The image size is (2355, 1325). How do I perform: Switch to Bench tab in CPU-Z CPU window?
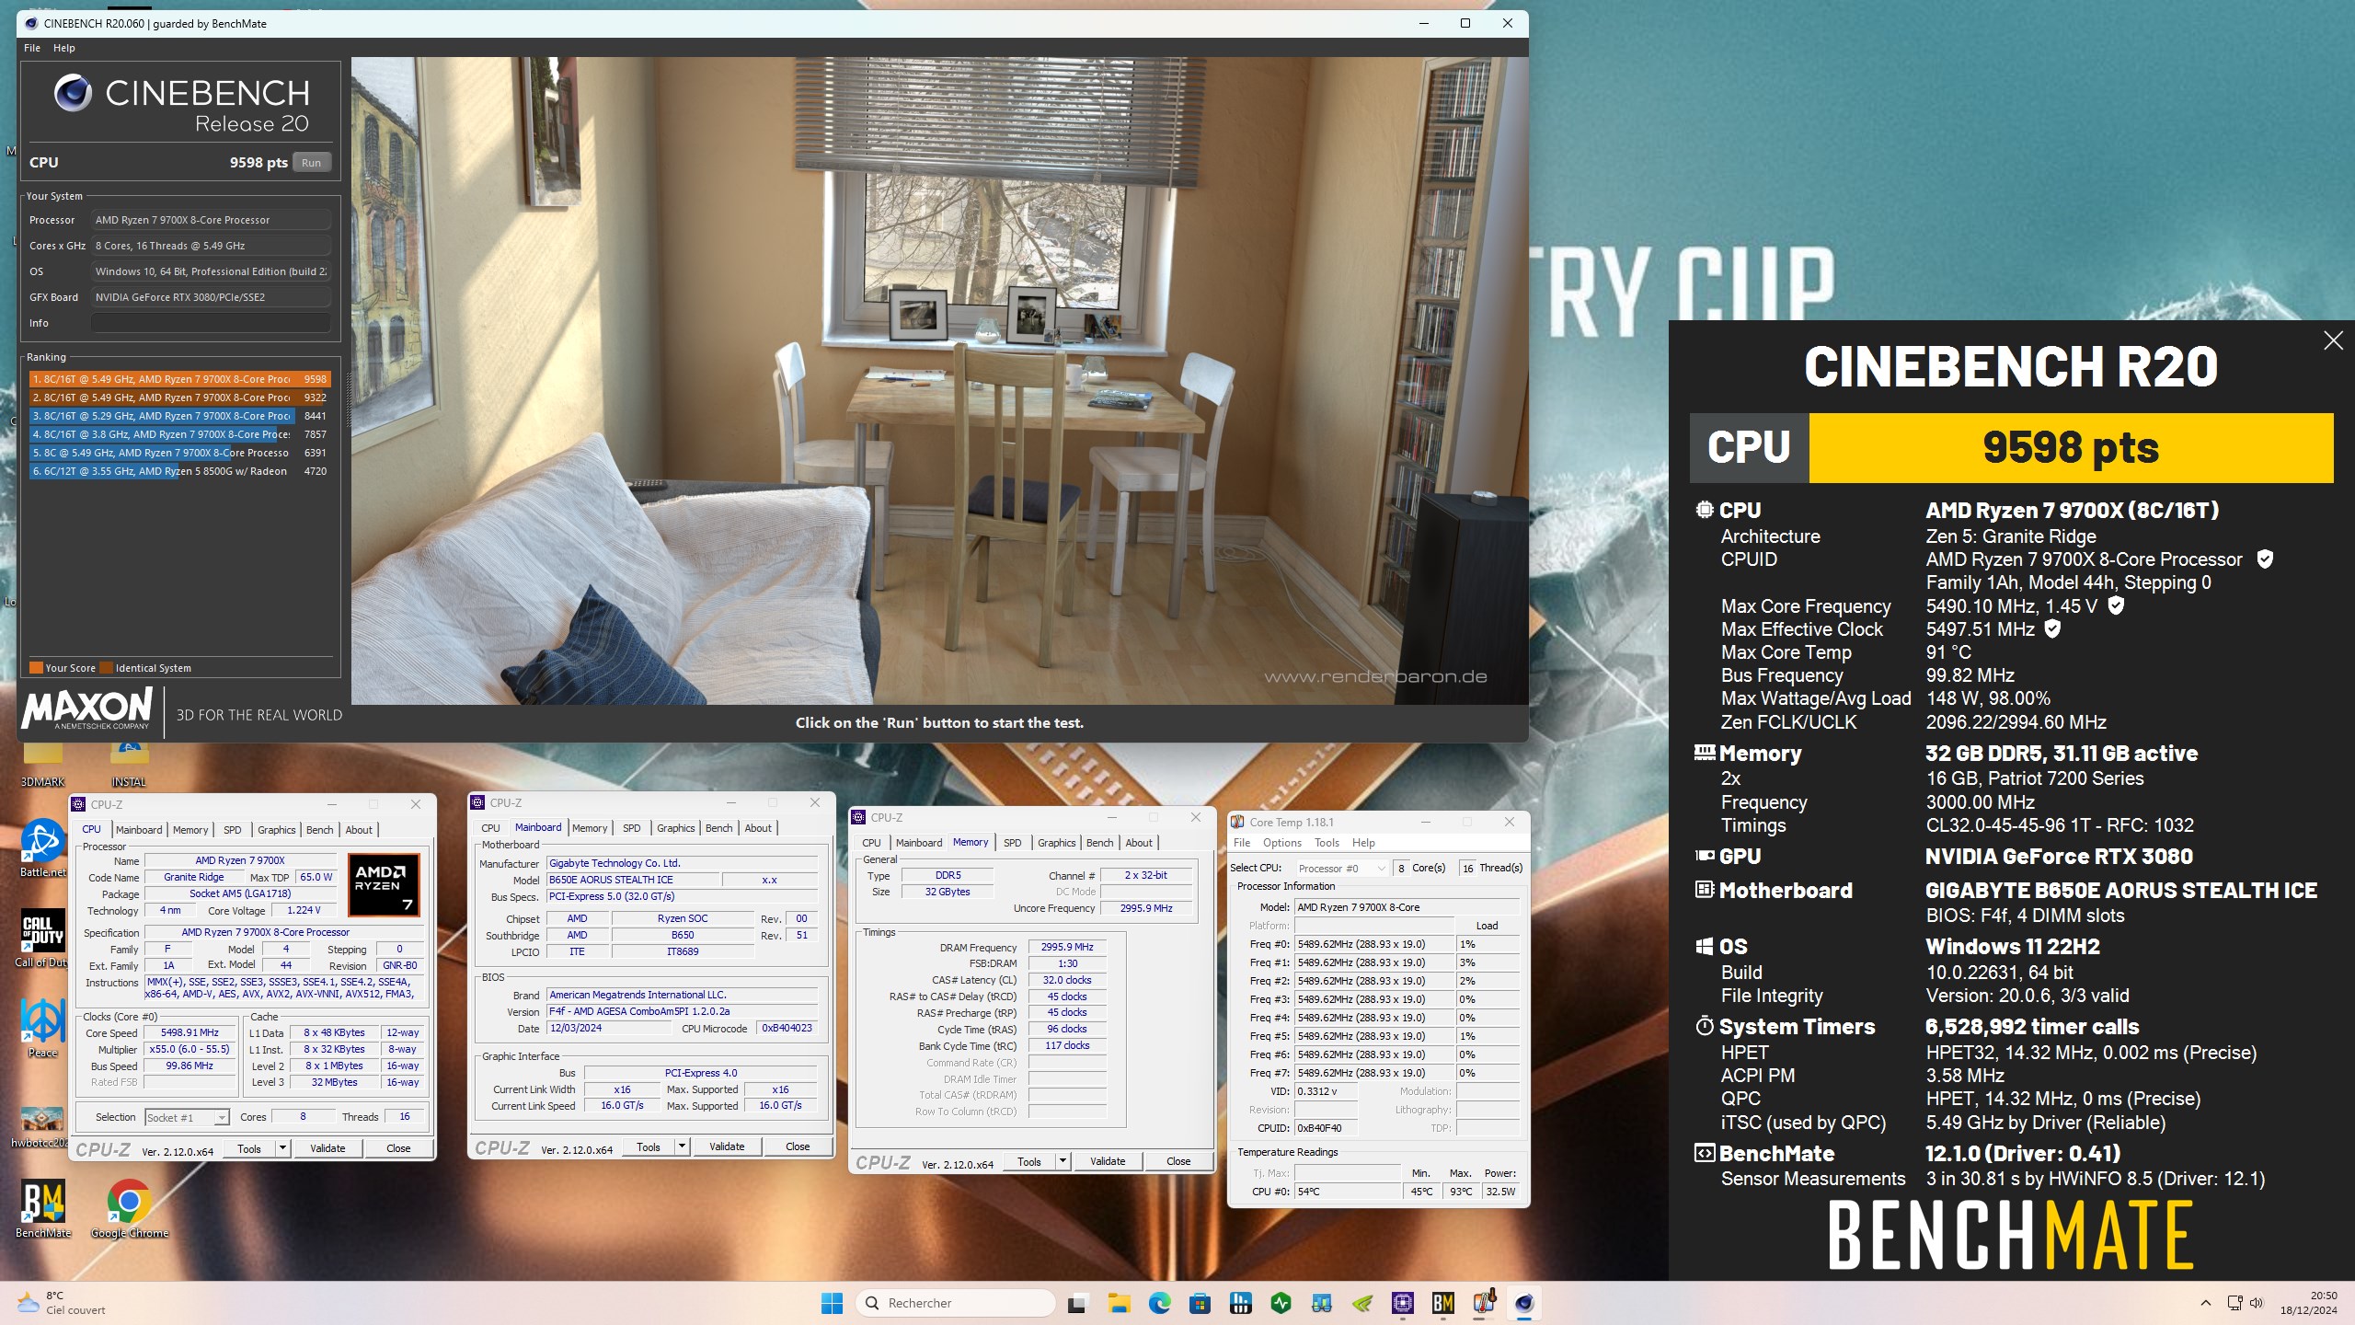pos(320,830)
